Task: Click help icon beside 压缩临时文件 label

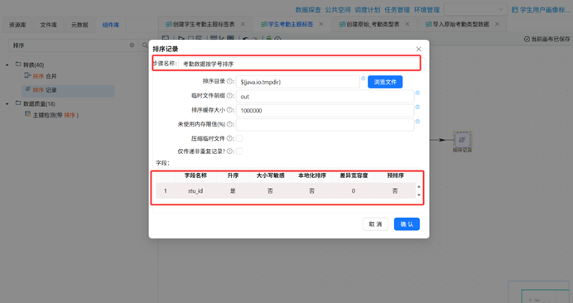Action: (229, 138)
